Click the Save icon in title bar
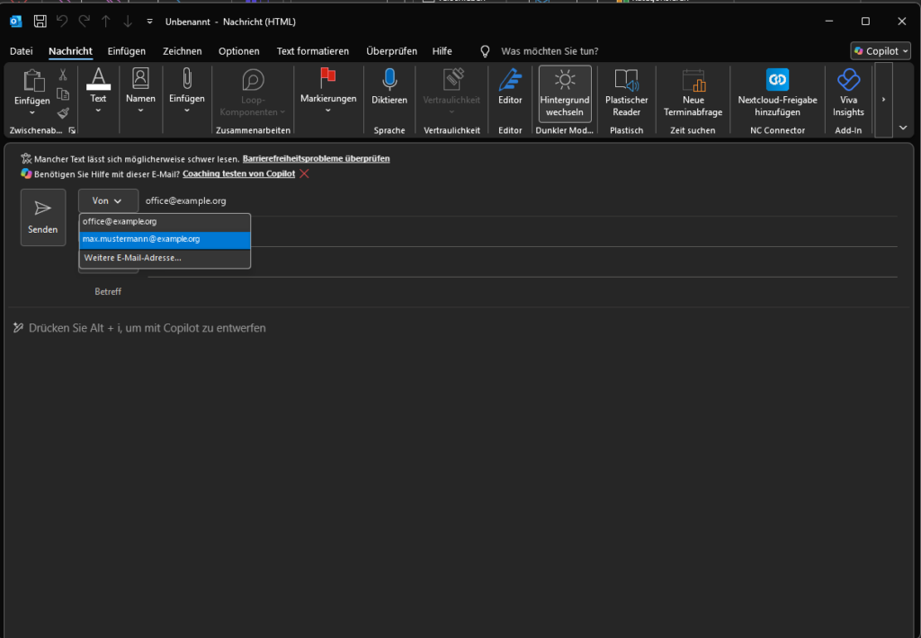 point(40,22)
